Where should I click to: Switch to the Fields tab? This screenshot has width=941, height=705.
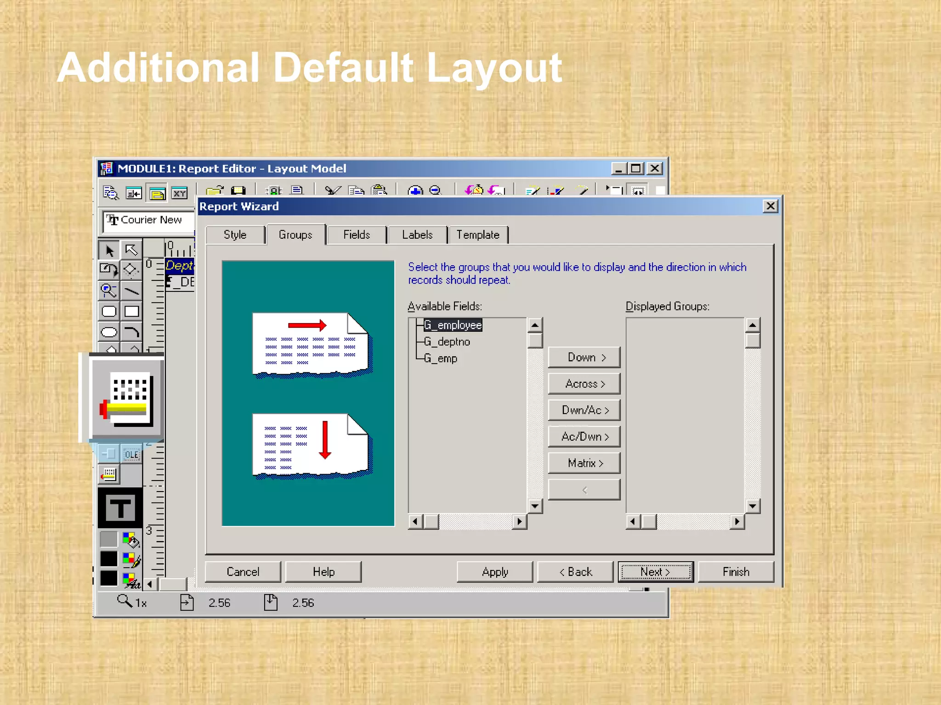pos(357,235)
